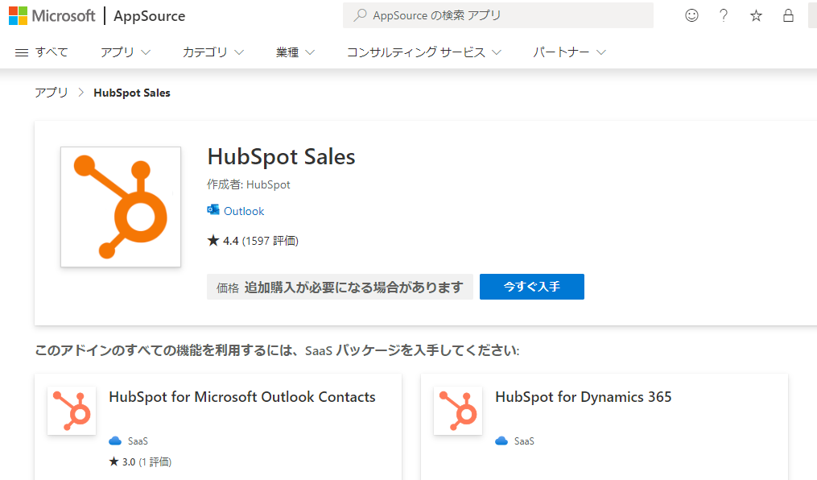
Task: Select HubSpot Sales breadcrumb text
Action: (132, 93)
